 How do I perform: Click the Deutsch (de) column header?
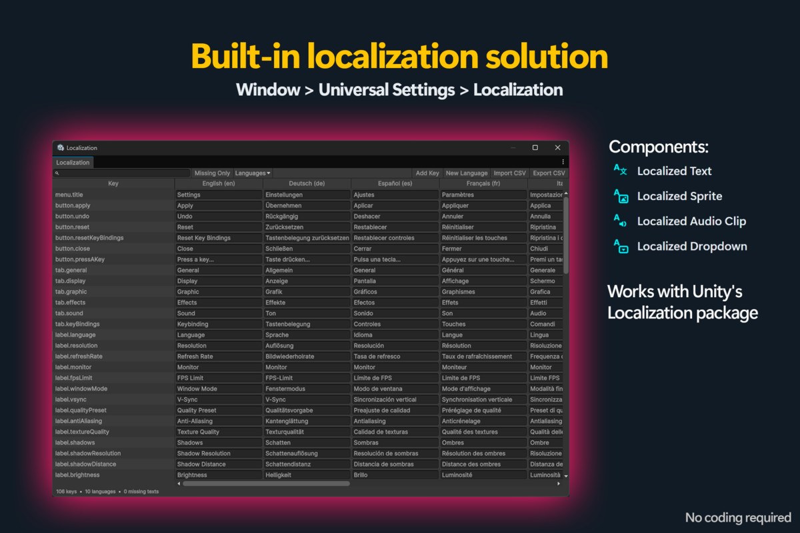(307, 183)
